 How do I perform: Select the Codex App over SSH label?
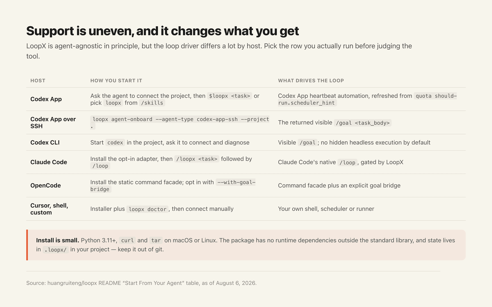click(53, 122)
